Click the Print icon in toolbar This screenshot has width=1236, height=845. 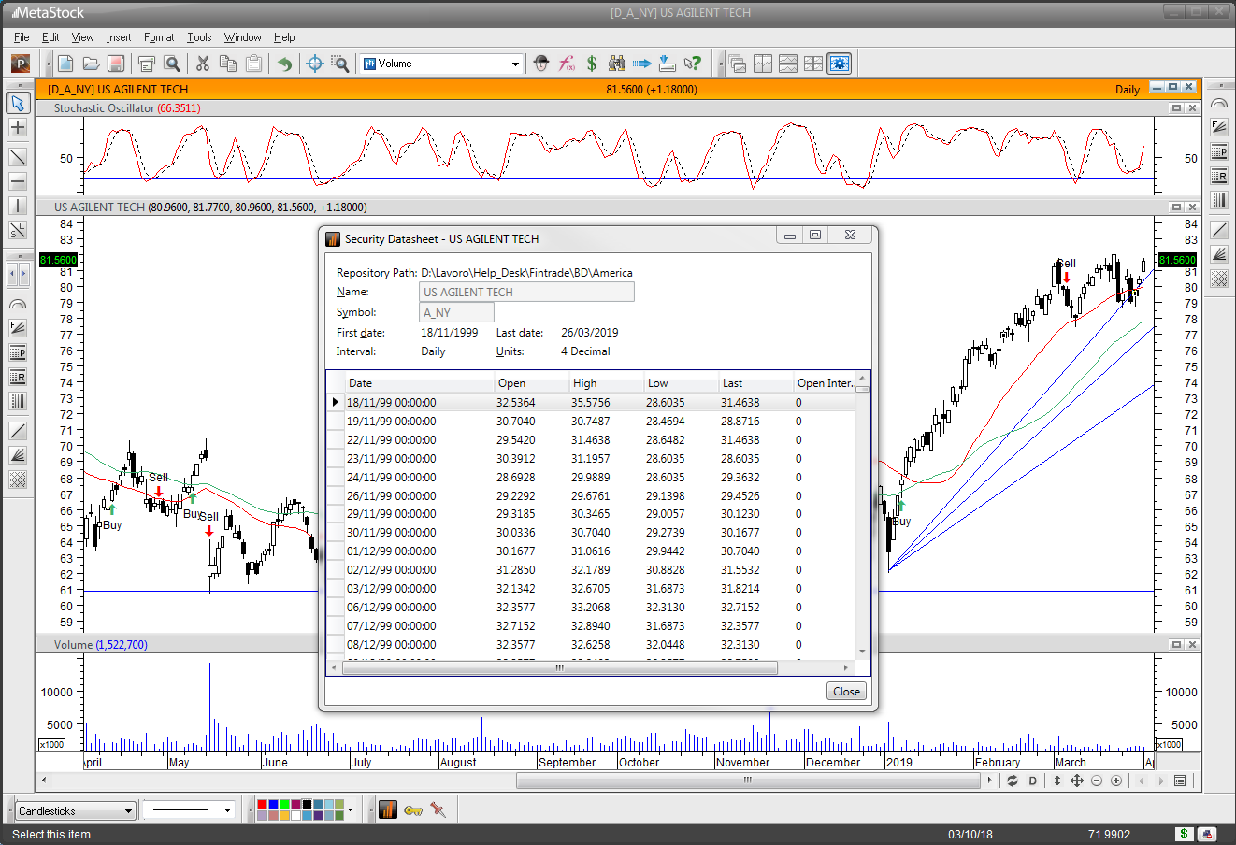coord(146,64)
